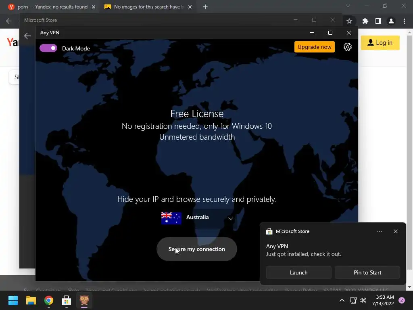The image size is (413, 310).
Task: Click Microsoft Store icon in notification
Action: click(x=269, y=231)
